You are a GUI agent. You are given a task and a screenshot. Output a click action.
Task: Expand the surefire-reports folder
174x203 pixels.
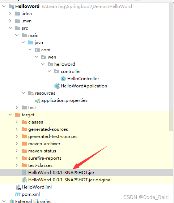[x=17, y=158]
